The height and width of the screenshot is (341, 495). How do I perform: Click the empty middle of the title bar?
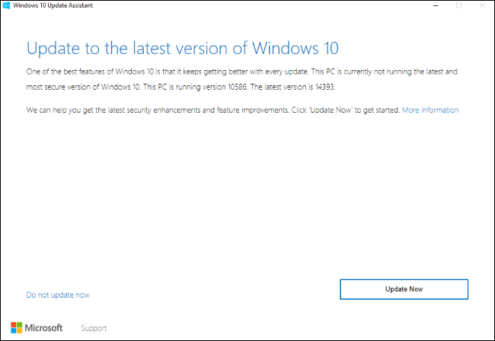pyautogui.click(x=259, y=5)
